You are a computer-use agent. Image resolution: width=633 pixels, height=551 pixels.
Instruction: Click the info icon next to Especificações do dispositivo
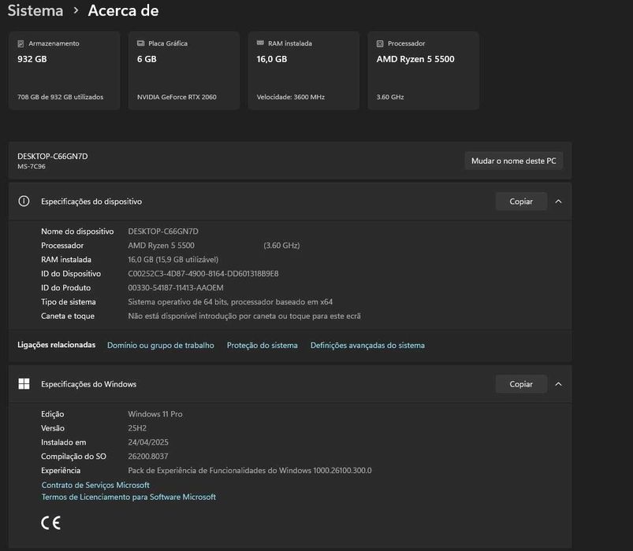(x=24, y=202)
